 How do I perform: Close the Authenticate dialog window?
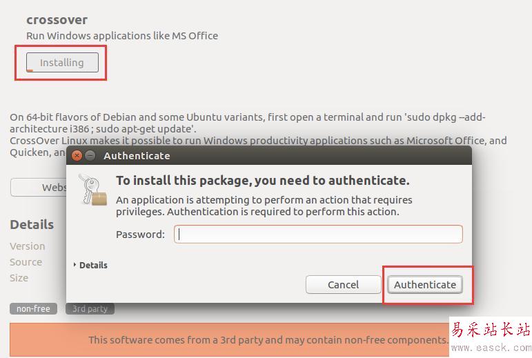[x=77, y=156]
